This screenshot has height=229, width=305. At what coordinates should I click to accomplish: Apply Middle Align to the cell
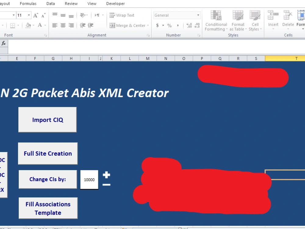click(63, 15)
